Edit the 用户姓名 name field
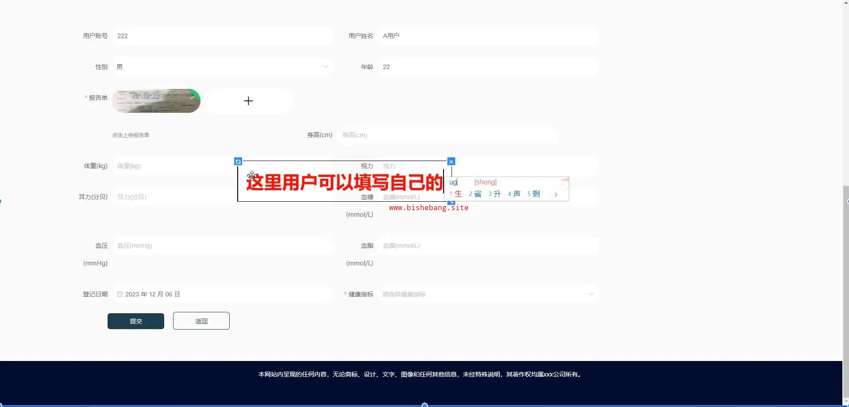This screenshot has width=849, height=407. tap(488, 36)
